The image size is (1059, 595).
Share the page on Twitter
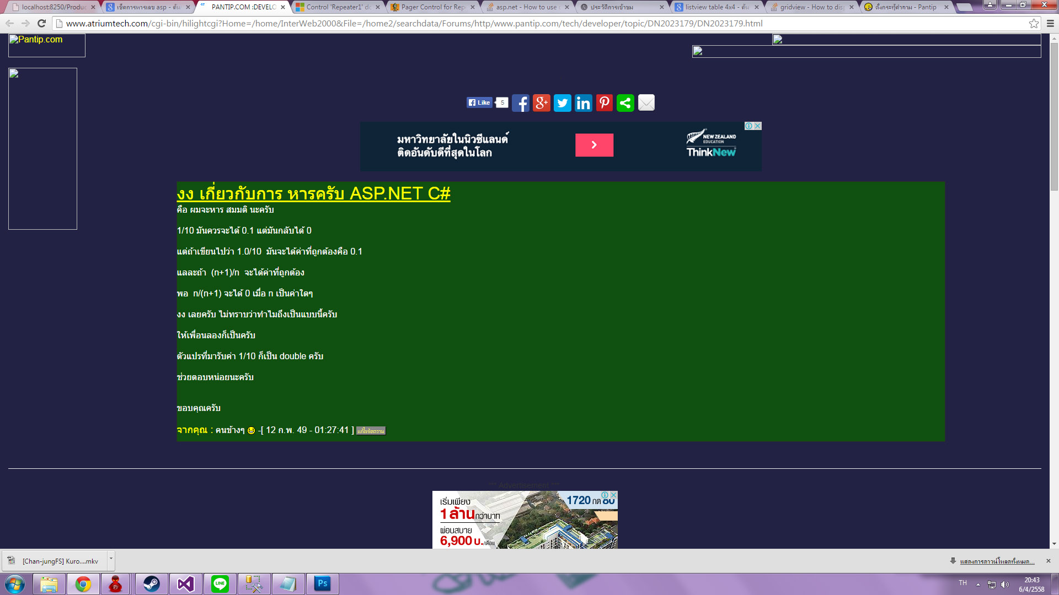562,103
